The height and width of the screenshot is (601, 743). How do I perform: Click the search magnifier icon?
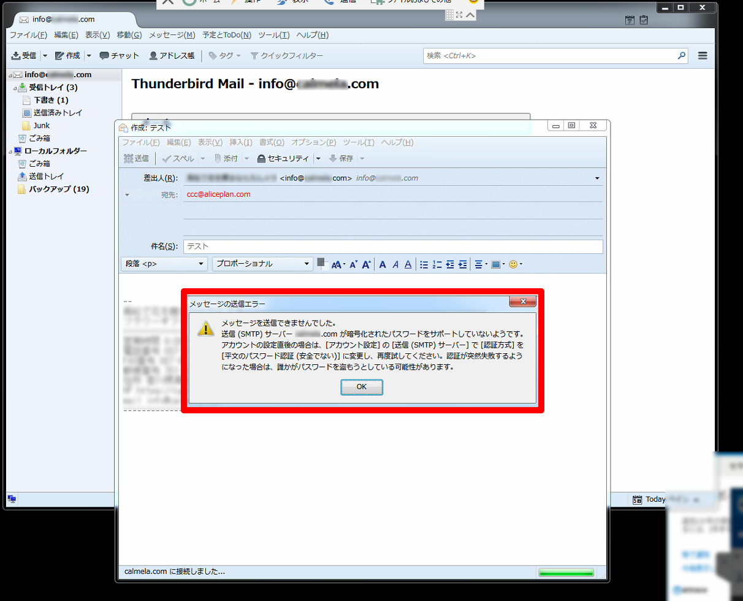pyautogui.click(x=681, y=56)
